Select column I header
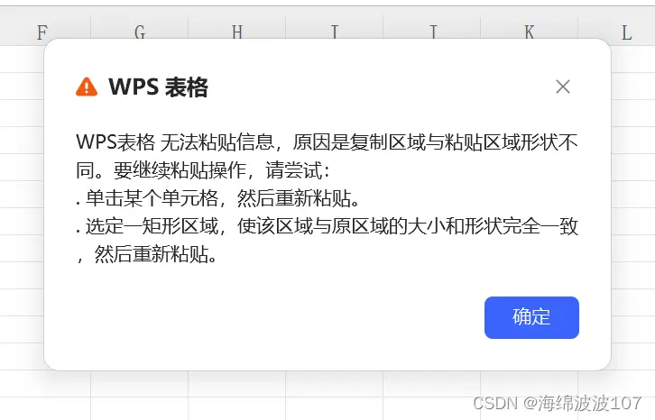Image resolution: width=655 pixels, height=420 pixels. click(x=334, y=29)
